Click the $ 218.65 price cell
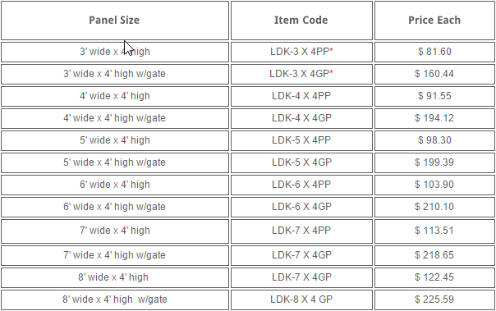 coord(434,255)
